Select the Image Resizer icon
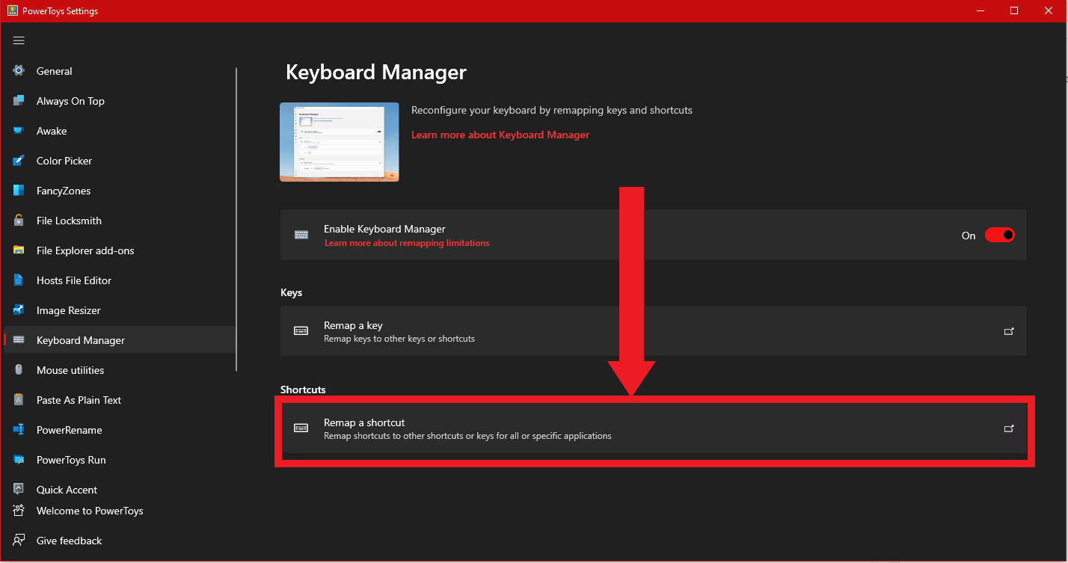The width and height of the screenshot is (1068, 563). (x=19, y=310)
